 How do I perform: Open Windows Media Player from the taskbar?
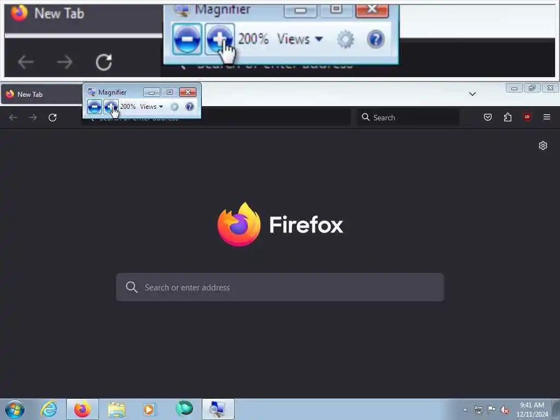149,409
